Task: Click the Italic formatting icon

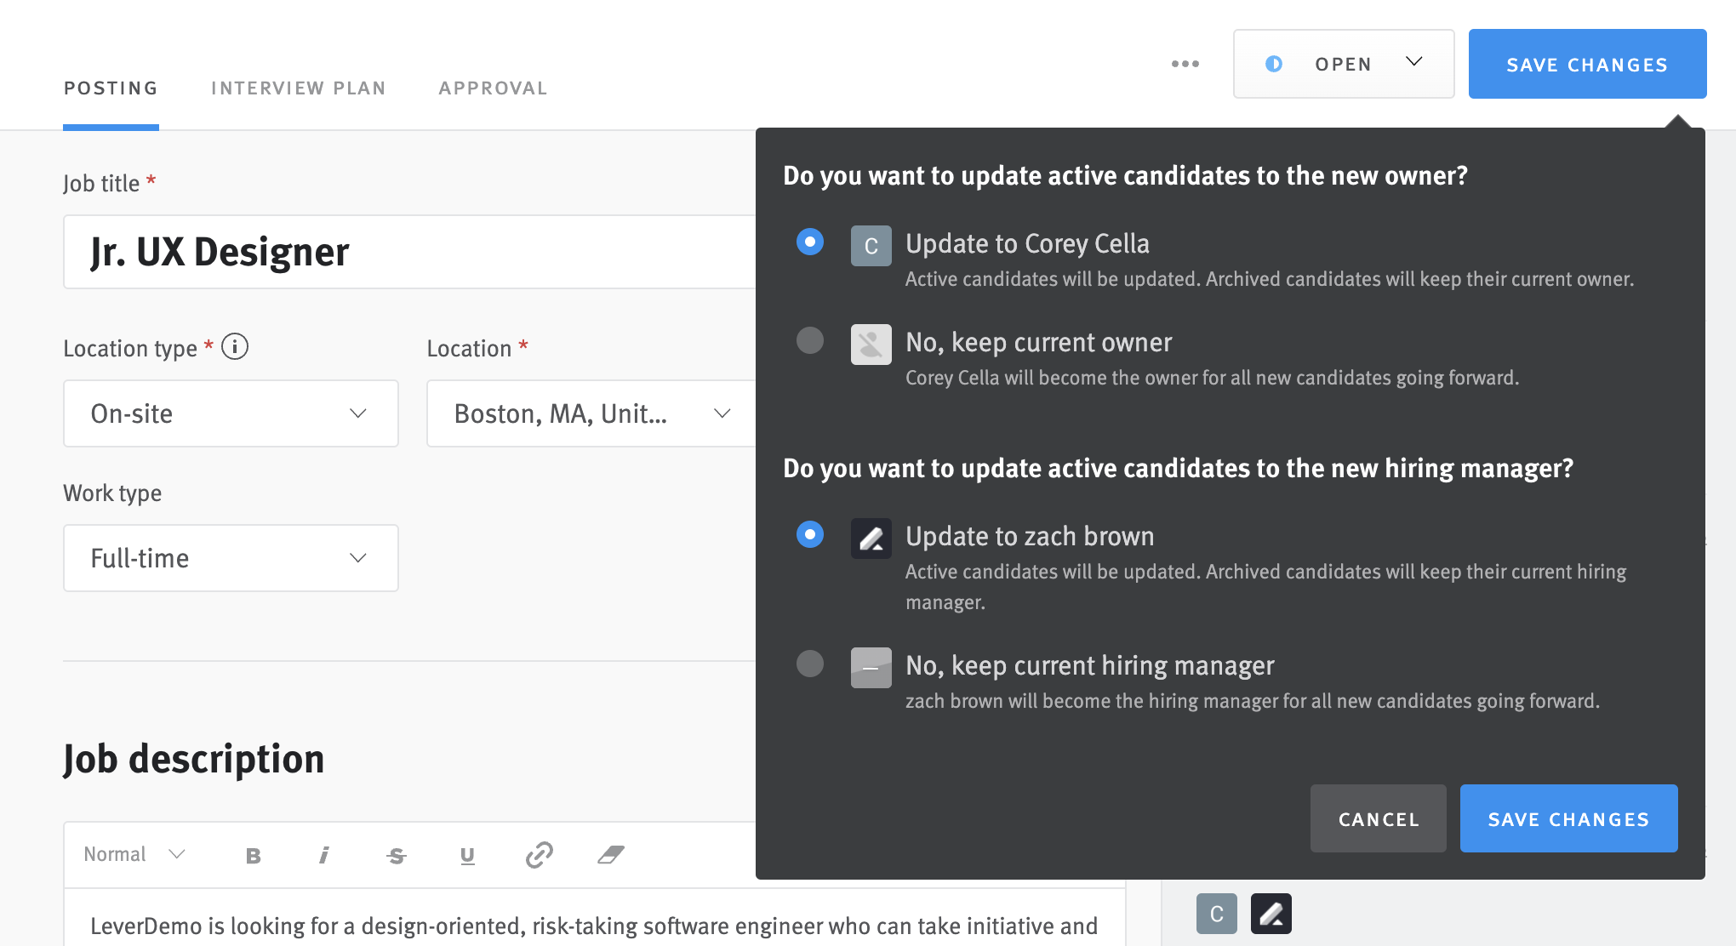Action: pyautogui.click(x=324, y=855)
